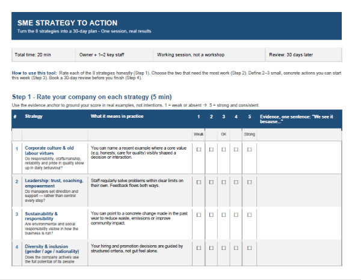The width and height of the screenshot is (361, 280).
Task: Click 'Sustainability & responsibility' strategy title
Action: 41,216
